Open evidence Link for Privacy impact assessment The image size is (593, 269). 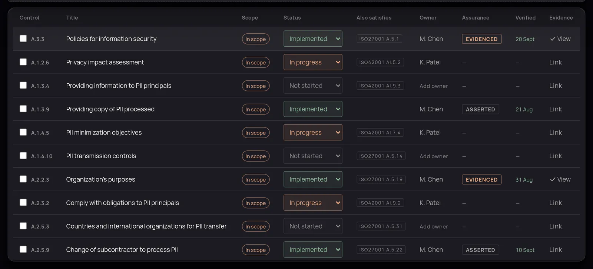coord(556,62)
